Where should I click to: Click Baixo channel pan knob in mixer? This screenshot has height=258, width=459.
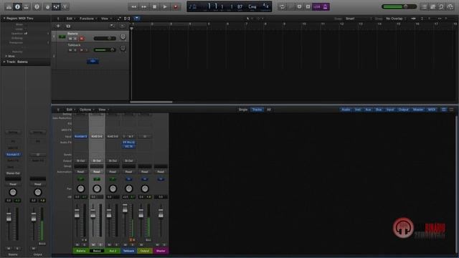pos(97,188)
